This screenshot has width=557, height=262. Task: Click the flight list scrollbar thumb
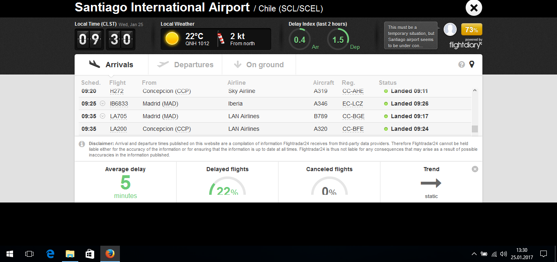coord(475,129)
